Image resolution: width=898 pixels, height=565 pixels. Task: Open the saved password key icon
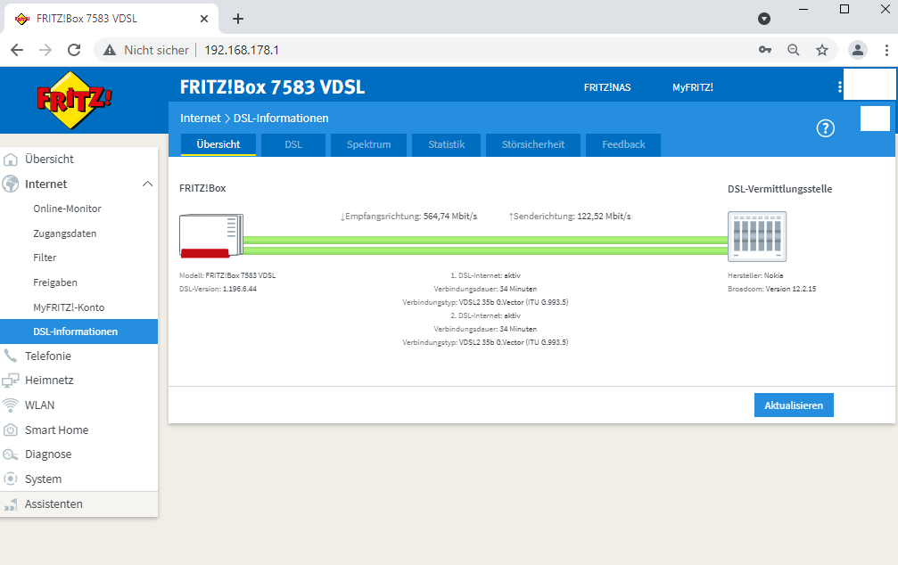765,50
